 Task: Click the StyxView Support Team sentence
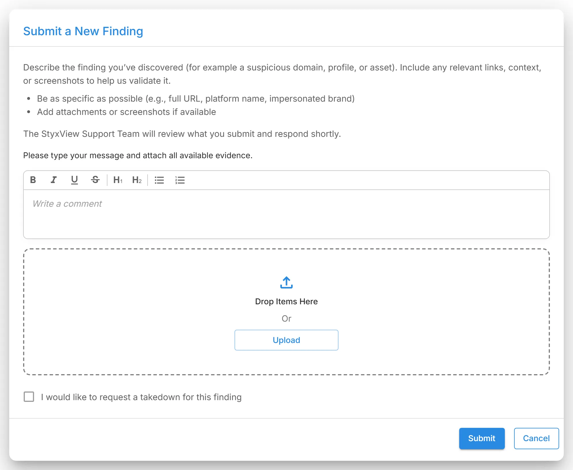[182, 134]
